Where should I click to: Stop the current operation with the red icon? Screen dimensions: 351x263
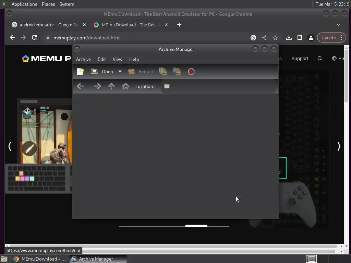pos(191,72)
